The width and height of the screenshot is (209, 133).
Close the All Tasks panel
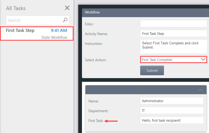(67, 8)
